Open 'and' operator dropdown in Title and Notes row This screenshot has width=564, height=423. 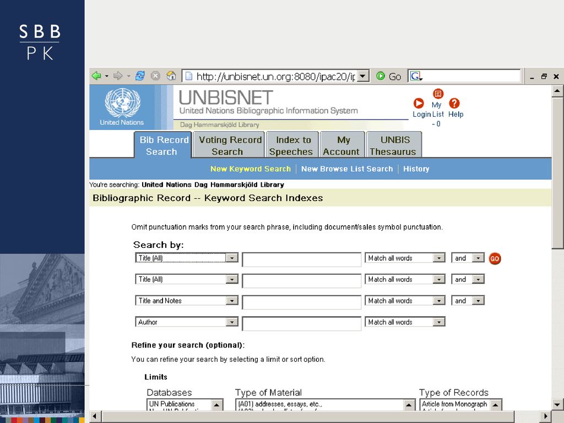click(478, 301)
